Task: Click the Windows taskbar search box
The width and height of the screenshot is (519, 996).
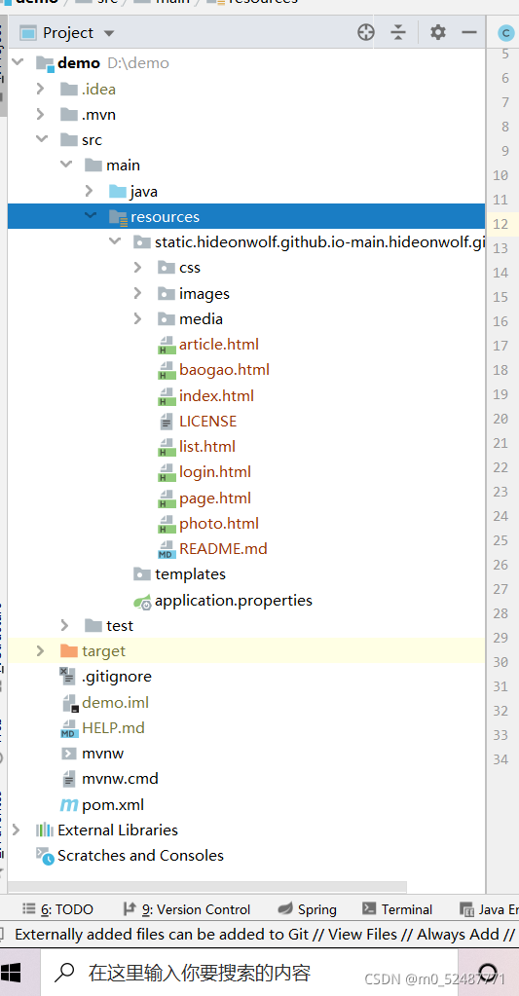Action: [247, 973]
